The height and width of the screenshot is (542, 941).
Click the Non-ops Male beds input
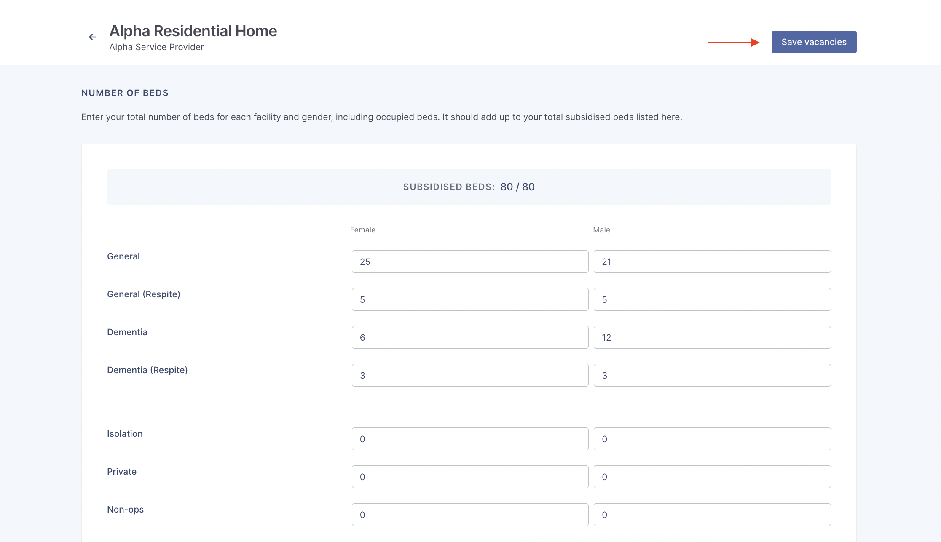(712, 515)
